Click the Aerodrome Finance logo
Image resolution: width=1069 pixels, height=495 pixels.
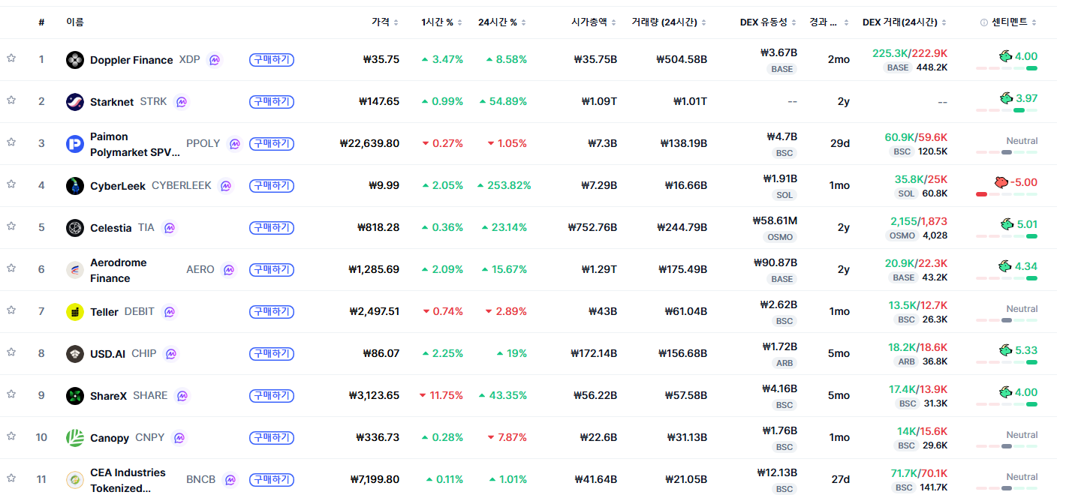point(75,270)
